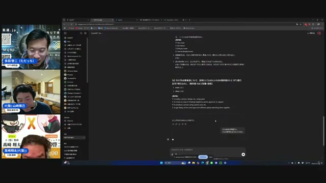The image size is (326, 183).
Task: Open the Chrome three-dot menu
Action: click(322, 24)
